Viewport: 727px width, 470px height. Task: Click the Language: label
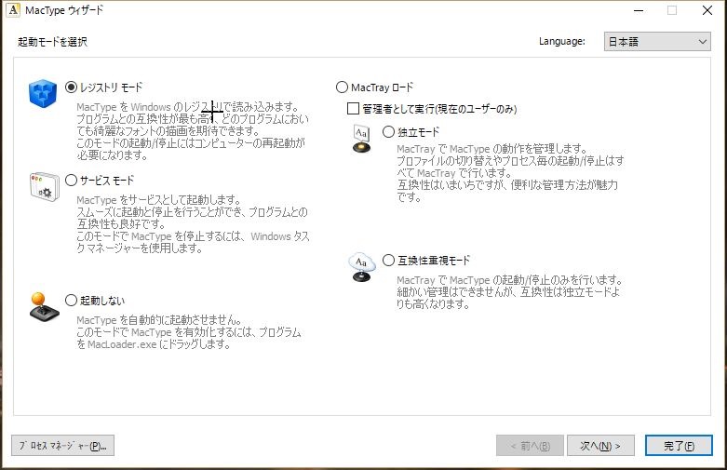point(562,41)
